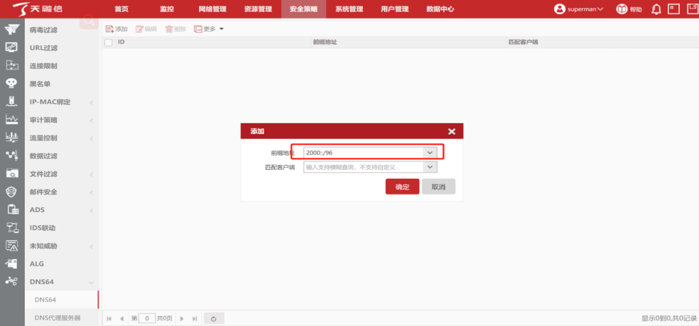This screenshot has width=699, height=326.
Task: Open the 更多 toolbar dropdown
Action: click(209, 29)
